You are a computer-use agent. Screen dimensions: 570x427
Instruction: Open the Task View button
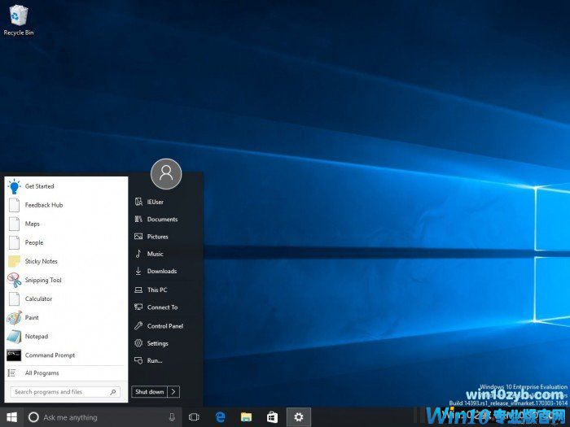point(194,417)
